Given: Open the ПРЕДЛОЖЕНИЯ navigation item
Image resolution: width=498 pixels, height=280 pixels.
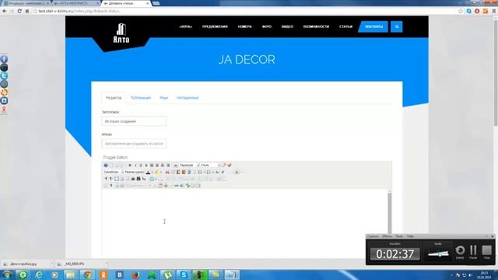Looking at the screenshot, I should pyautogui.click(x=215, y=26).
